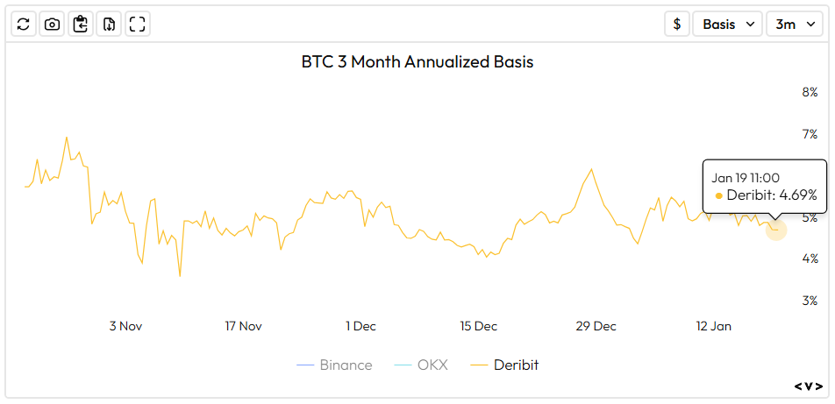The height and width of the screenshot is (404, 835).
Task: Click the 8% y-axis label
Action: 809,92
